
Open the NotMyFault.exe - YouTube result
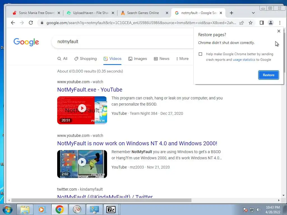[90, 90]
